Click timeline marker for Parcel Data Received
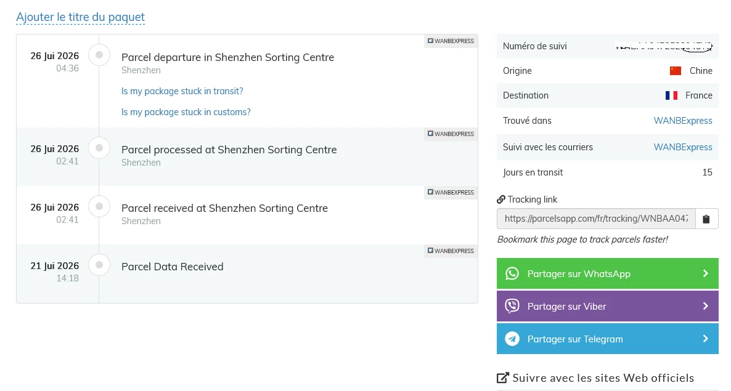This screenshot has height=391, width=731. [99, 265]
